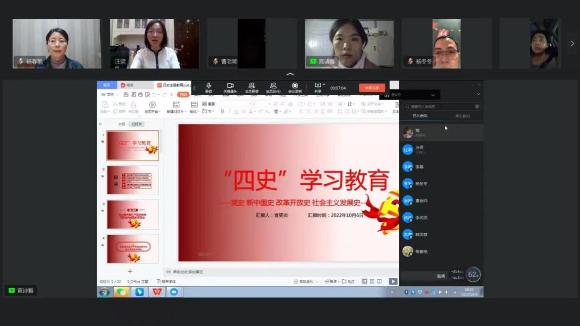Click the 邀请 invite button
This screenshot has width=580, height=326.
coord(440,276)
